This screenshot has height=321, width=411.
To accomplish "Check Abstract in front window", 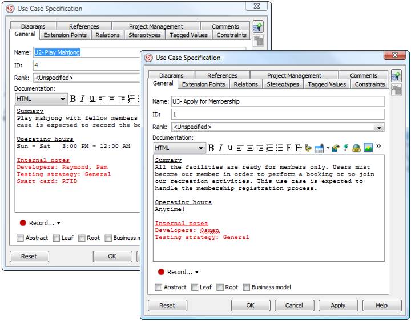I will 158,287.
